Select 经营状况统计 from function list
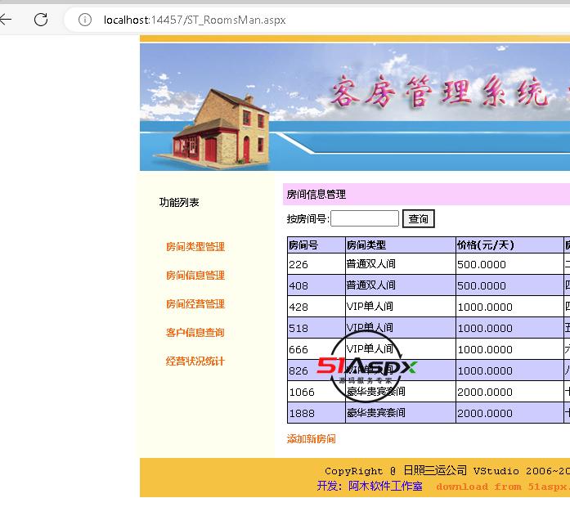Viewport: 570px width, 525px height. [195, 361]
